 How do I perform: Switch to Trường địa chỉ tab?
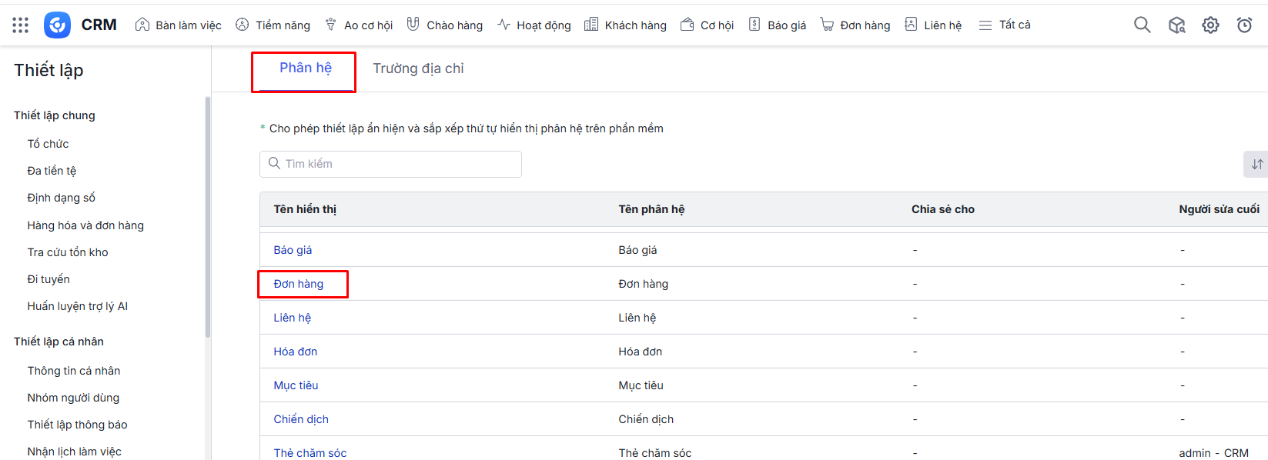coord(418,68)
